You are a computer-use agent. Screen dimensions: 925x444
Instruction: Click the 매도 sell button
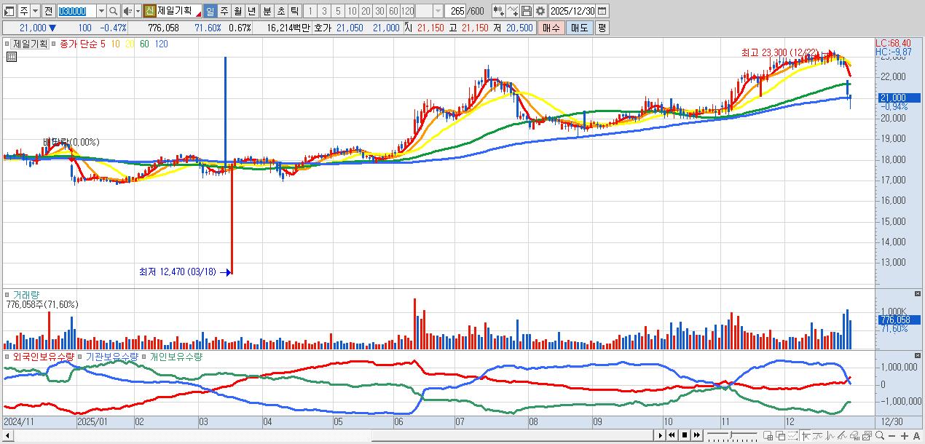pyautogui.click(x=579, y=28)
